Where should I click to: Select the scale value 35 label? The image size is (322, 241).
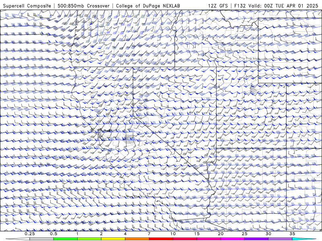292,234
